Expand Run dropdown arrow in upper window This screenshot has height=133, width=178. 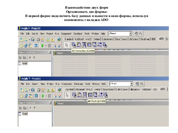pos(46,45)
